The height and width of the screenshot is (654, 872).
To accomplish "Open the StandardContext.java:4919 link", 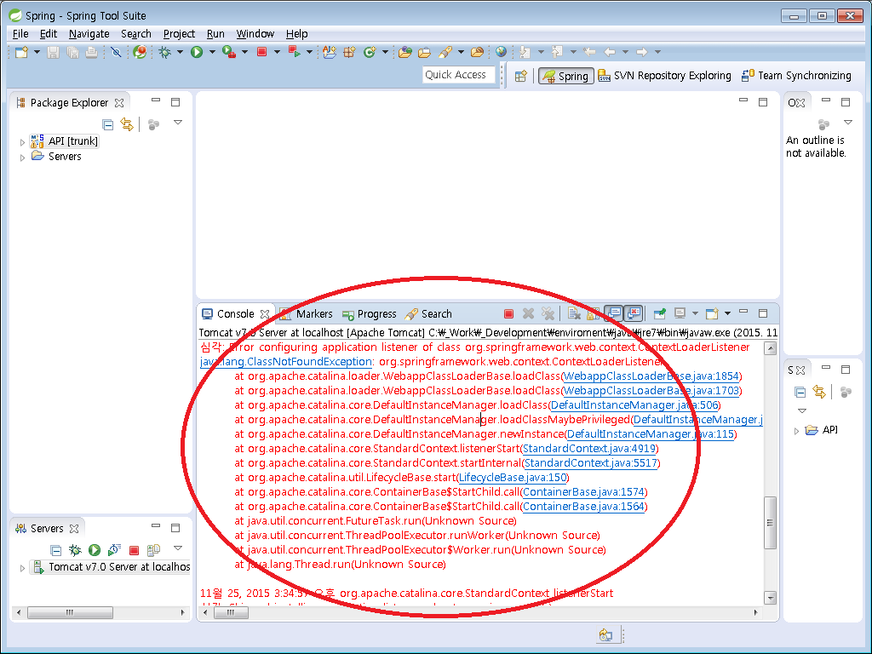I will click(589, 449).
